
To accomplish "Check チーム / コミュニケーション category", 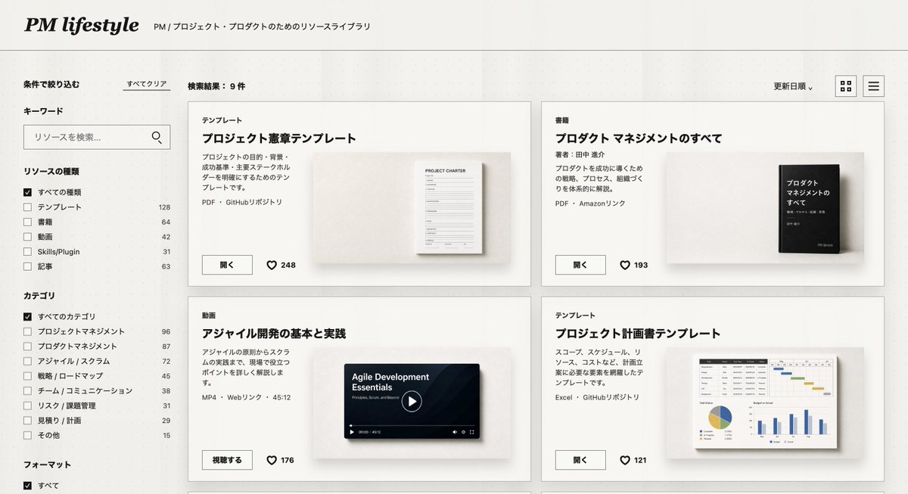I will point(28,390).
